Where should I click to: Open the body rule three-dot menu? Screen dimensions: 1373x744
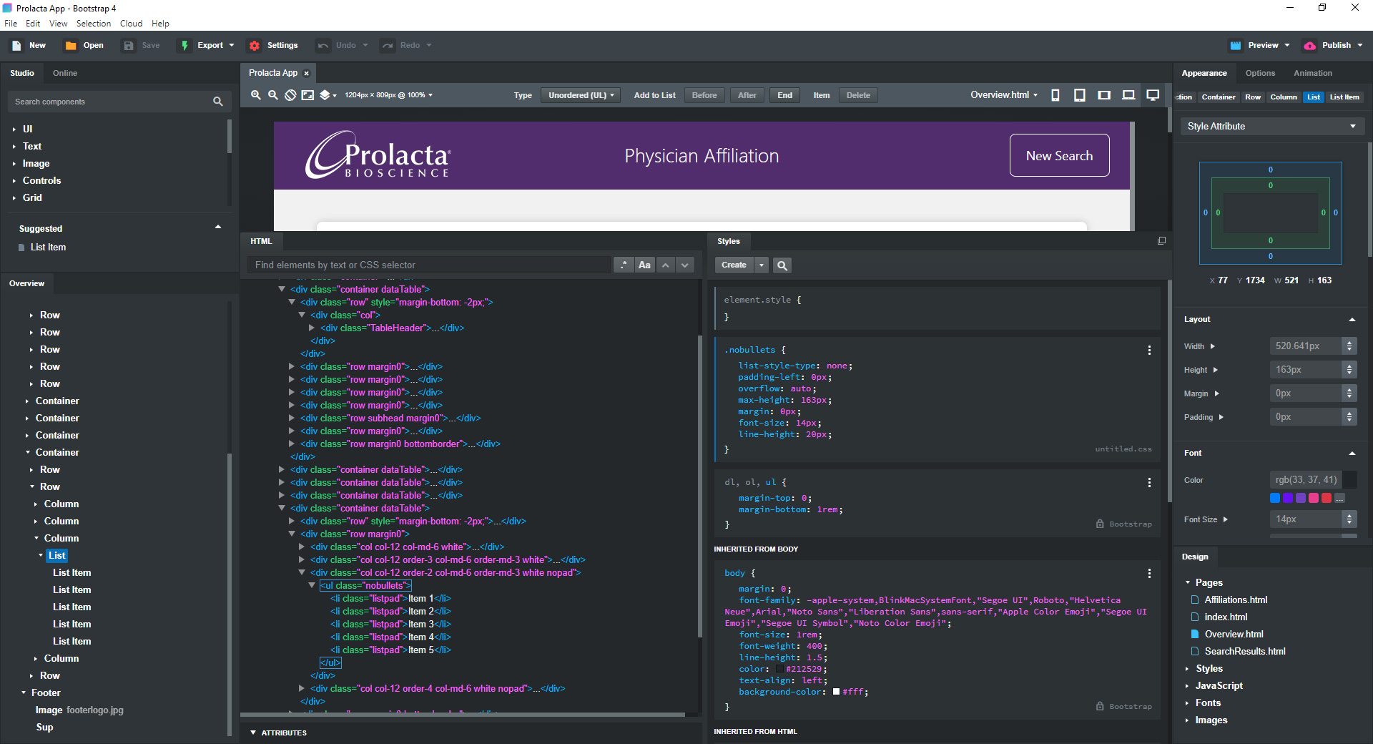1149,574
